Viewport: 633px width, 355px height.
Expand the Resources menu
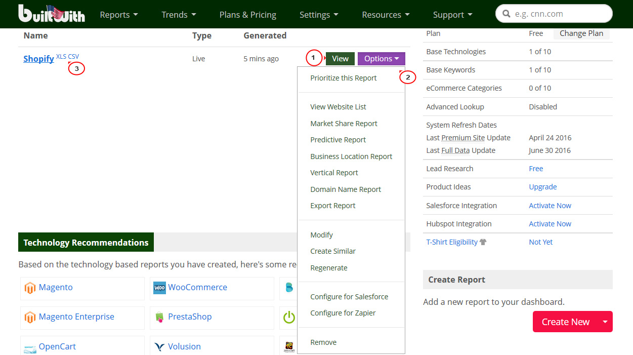click(x=386, y=15)
